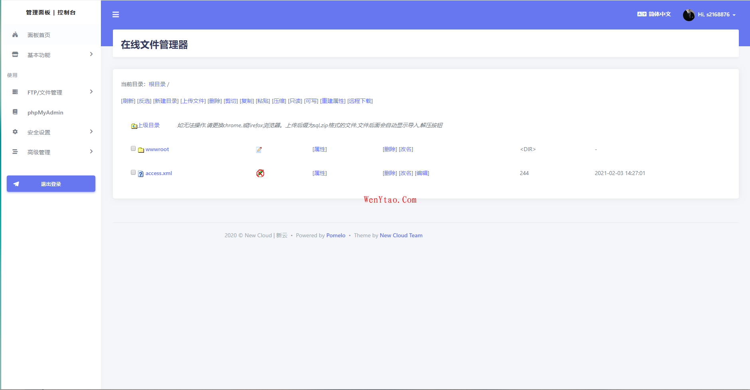Click 改名 in the wwwroot row
750x390 pixels.
pos(406,149)
